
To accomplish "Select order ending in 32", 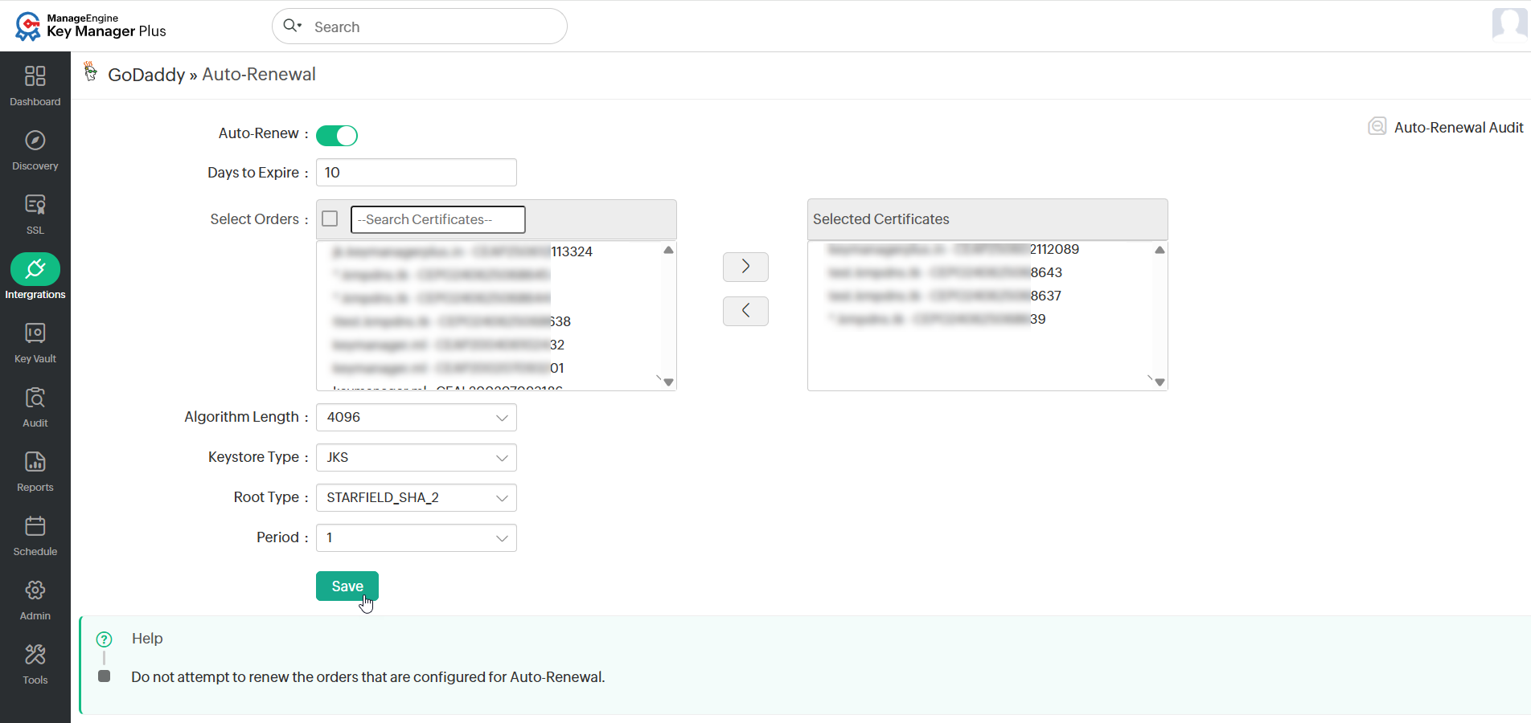I will (448, 345).
